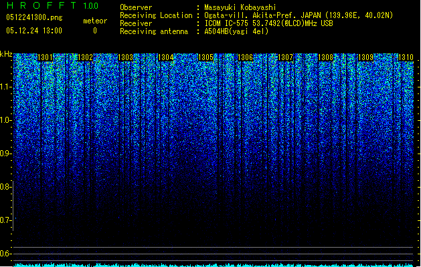Viewport: 421px width, 267px height.
Task: Click the observer name Masayuki Kobayashi
Action: tap(240, 7)
